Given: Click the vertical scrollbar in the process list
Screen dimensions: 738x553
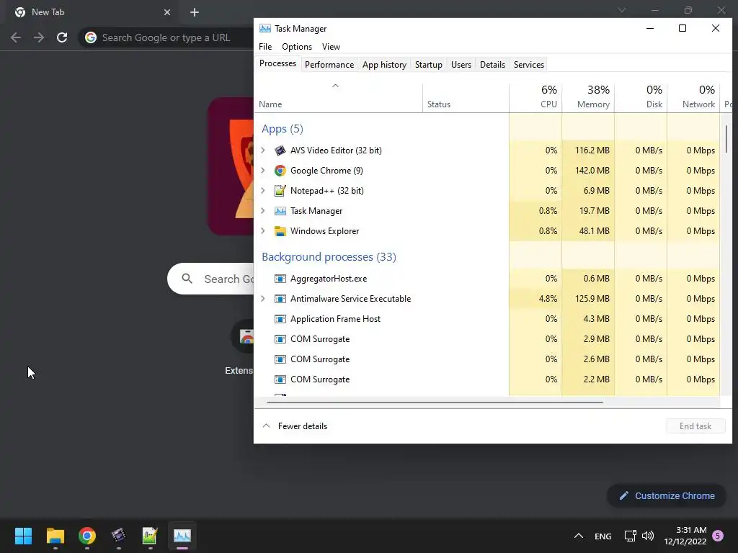Looking at the screenshot, I should [x=726, y=139].
